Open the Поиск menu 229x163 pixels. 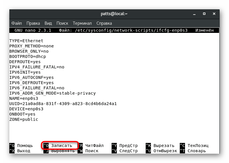(62, 23)
